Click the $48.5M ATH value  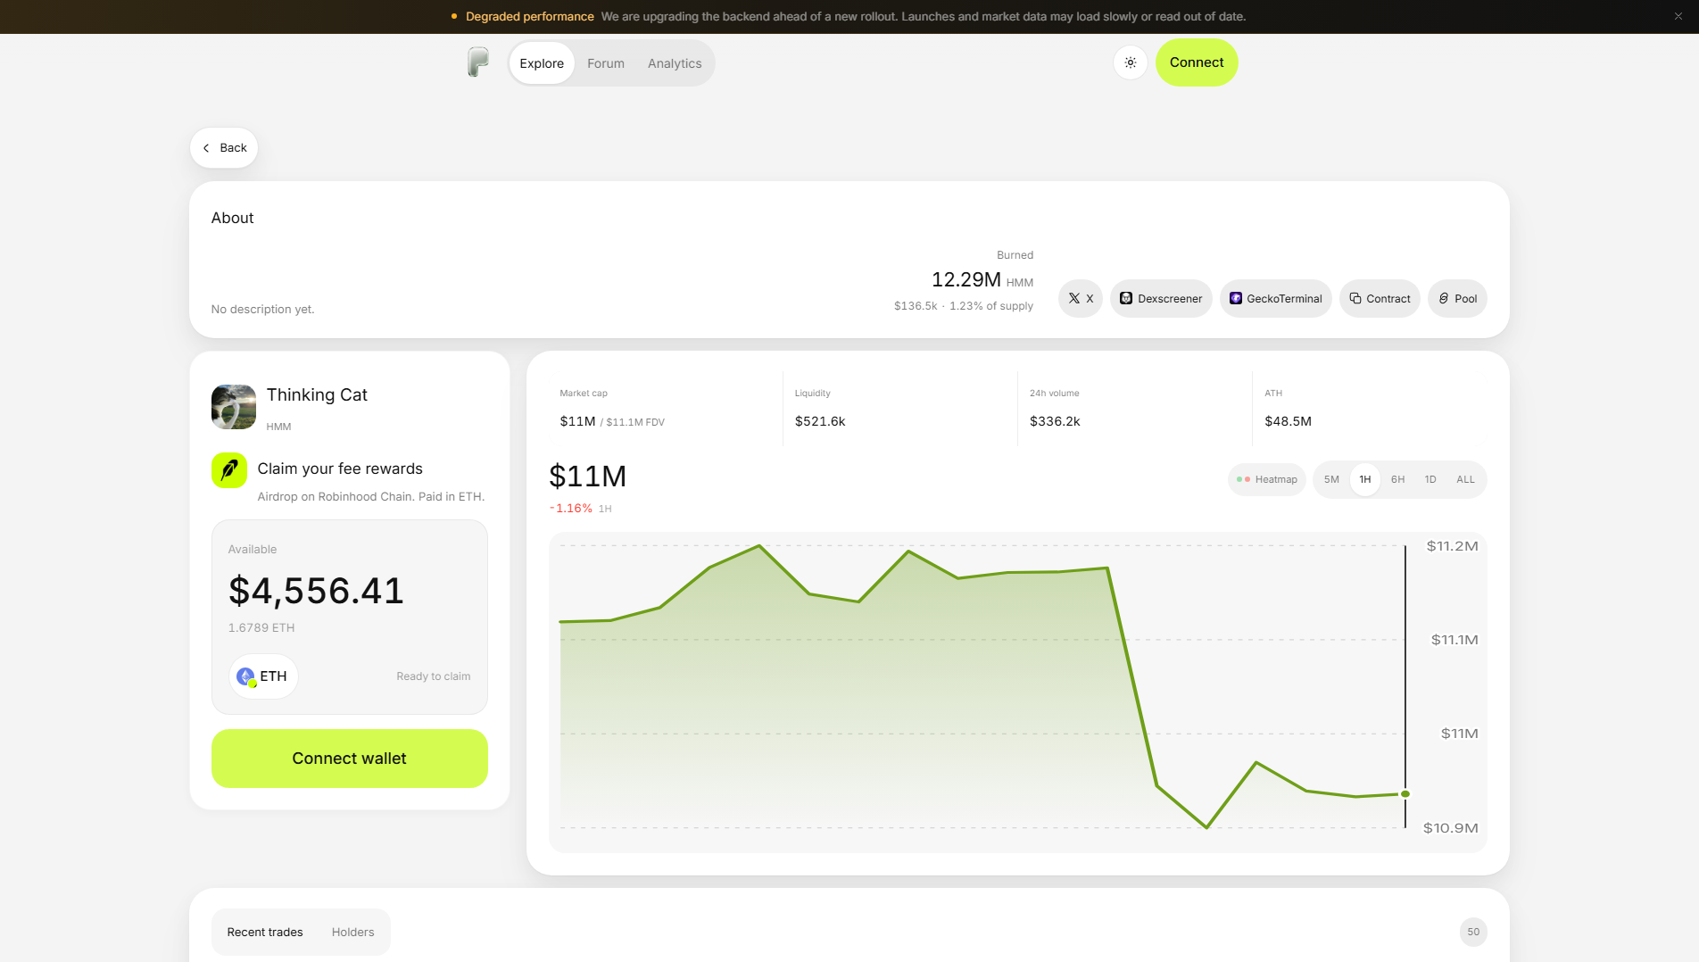(x=1288, y=421)
